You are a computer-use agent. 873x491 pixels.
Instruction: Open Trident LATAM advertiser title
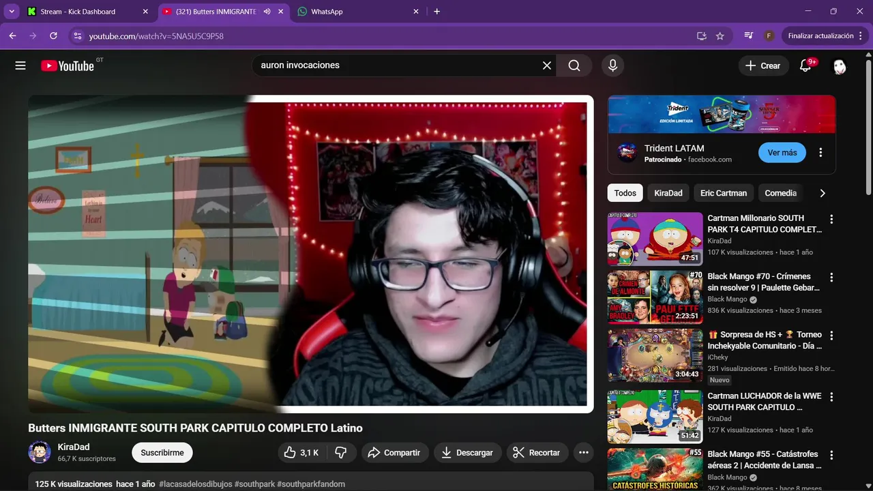point(674,148)
